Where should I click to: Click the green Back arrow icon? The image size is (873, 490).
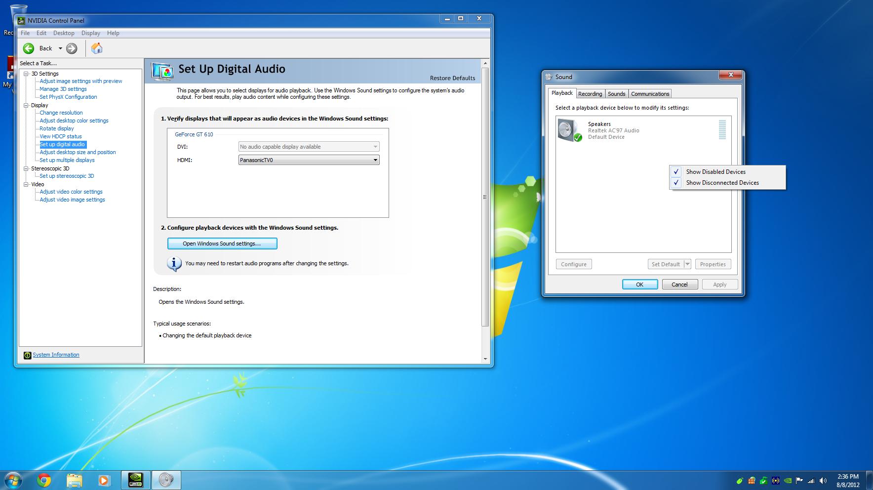click(x=29, y=48)
